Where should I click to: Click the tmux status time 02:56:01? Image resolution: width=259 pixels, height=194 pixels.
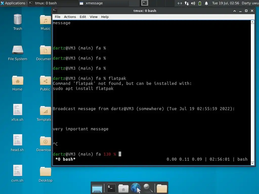(220, 159)
